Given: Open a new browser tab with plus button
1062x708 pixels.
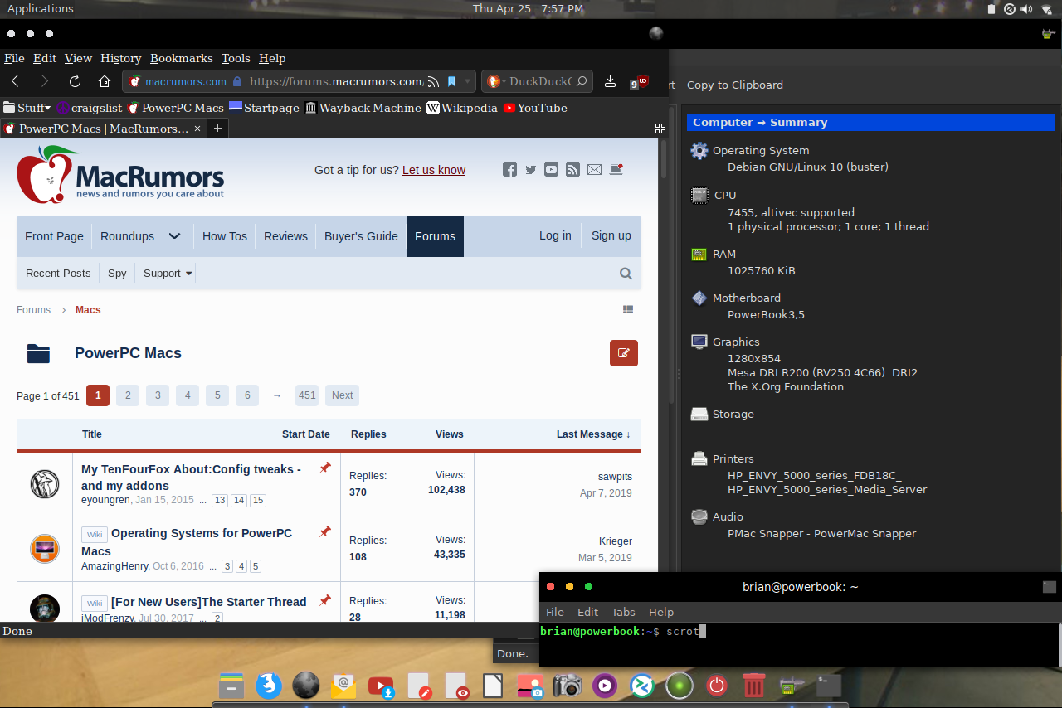Looking at the screenshot, I should pyautogui.click(x=217, y=129).
